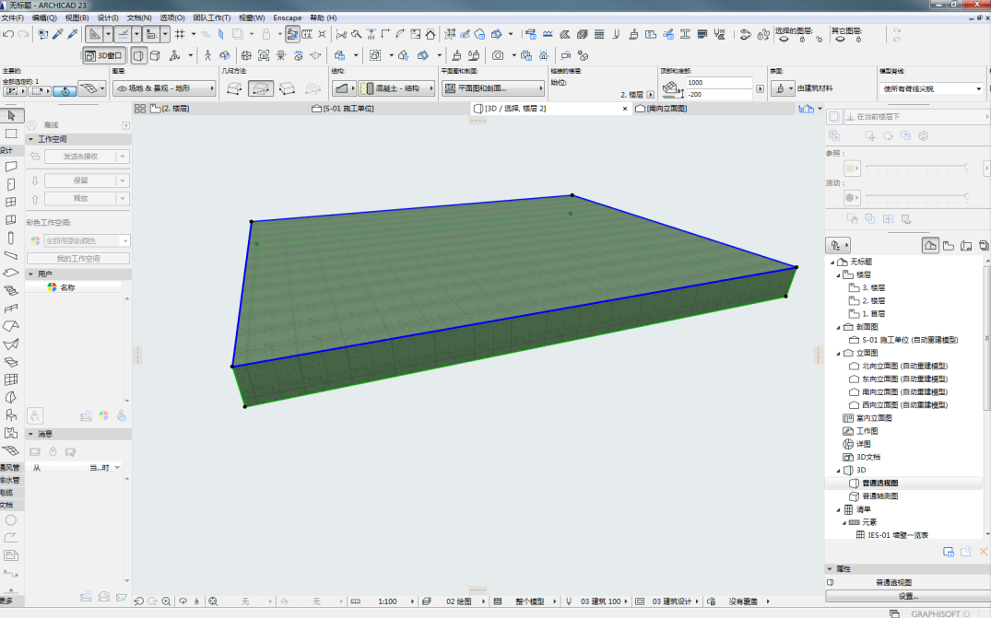This screenshot has height=618, width=991.
Task: Select the Curtain Wall tool in the toolbox
Action: pyautogui.click(x=11, y=379)
